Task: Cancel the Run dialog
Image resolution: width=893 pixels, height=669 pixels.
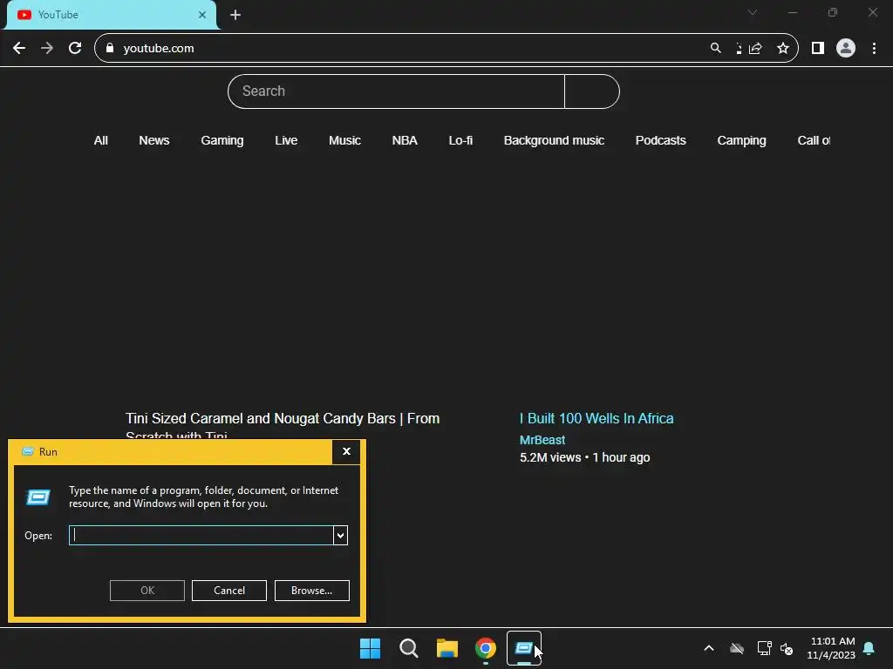Action: (229, 591)
